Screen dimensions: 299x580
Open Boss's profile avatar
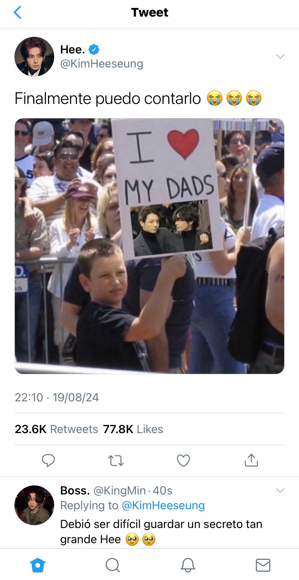(34, 505)
